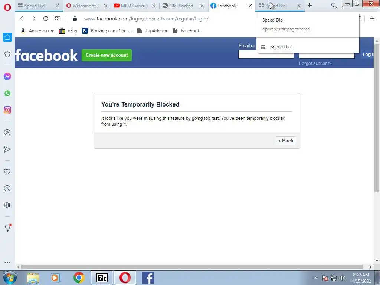Open File Explorer from taskbar

pyautogui.click(x=33, y=278)
